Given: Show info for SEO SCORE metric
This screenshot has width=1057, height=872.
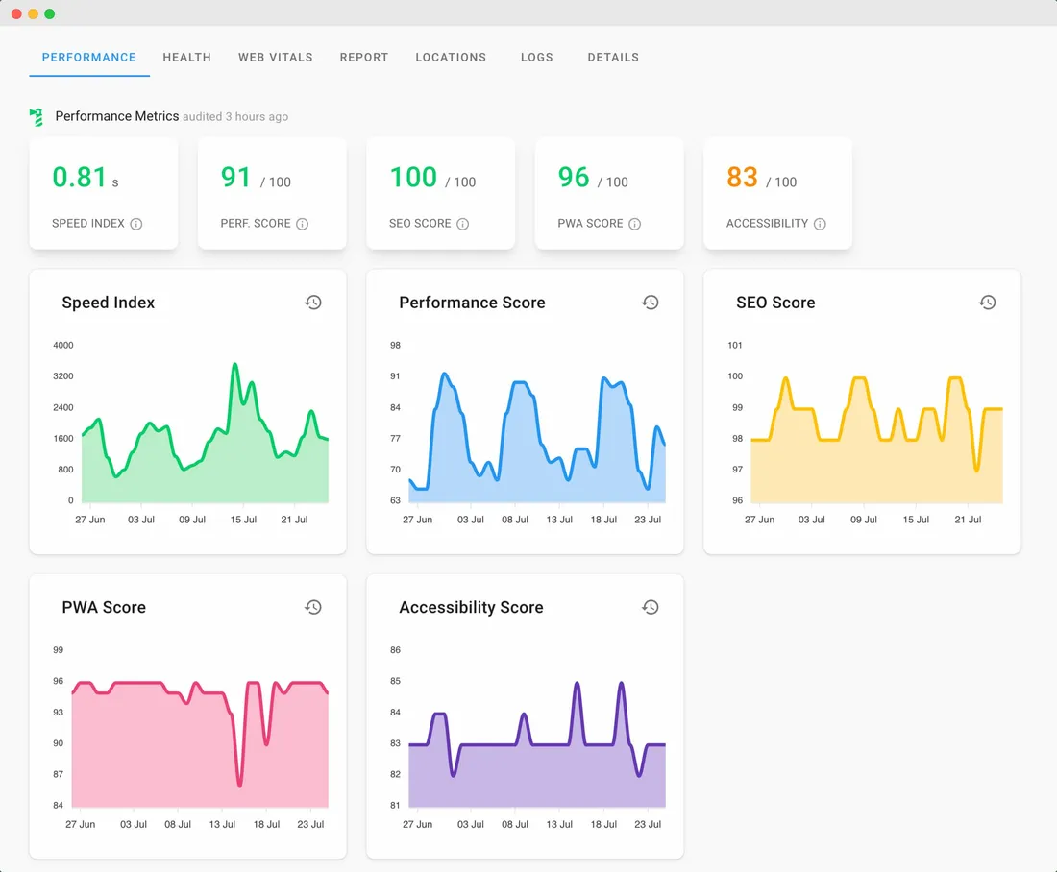Looking at the screenshot, I should click(463, 224).
